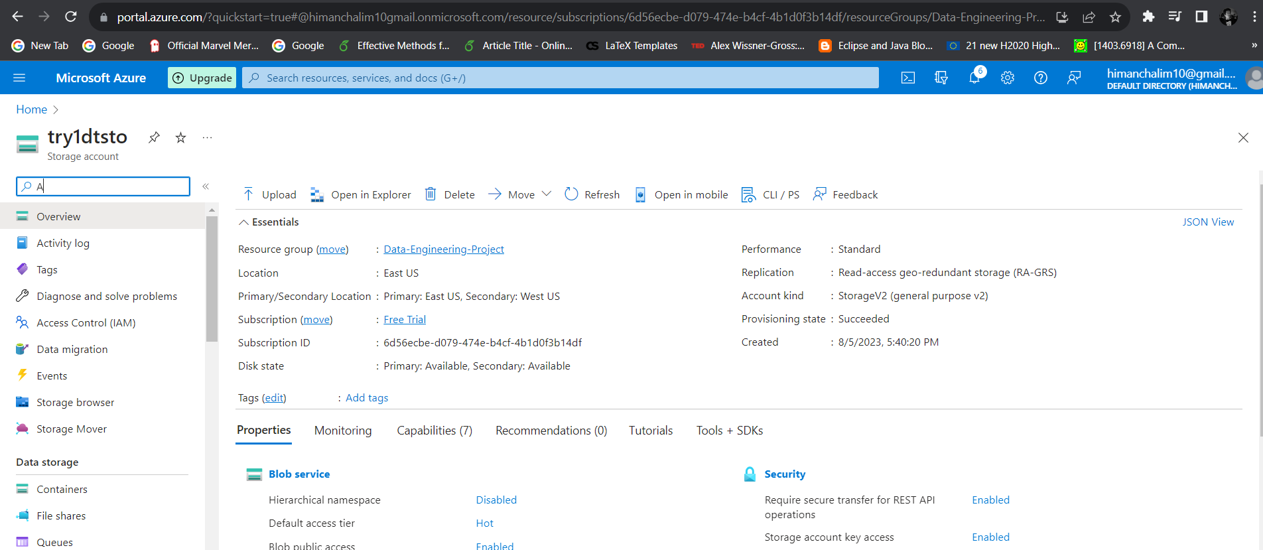1263x550 pixels.
Task: Switch to the Capabilities (7) tab
Action: click(x=434, y=431)
